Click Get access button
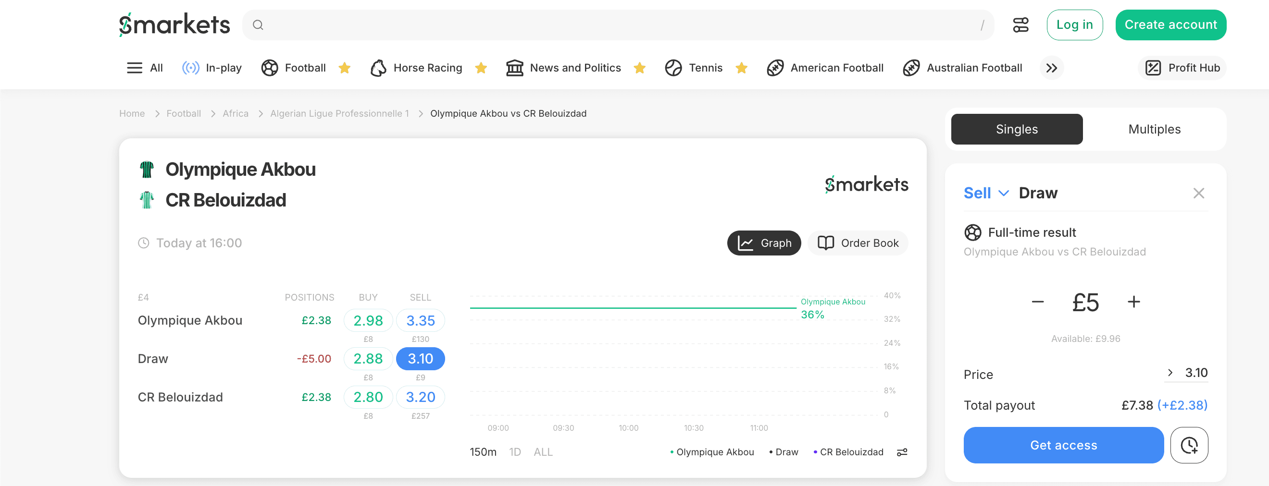Image resolution: width=1269 pixels, height=486 pixels. click(1064, 445)
